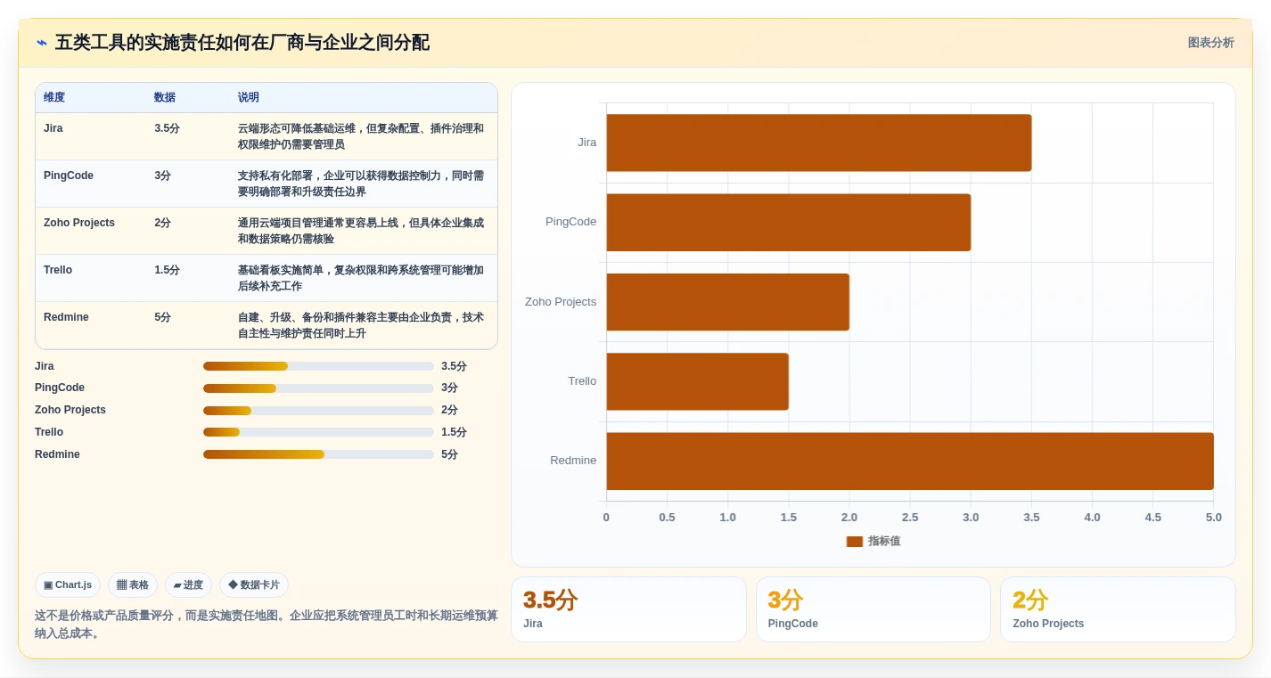This screenshot has width=1271, height=678.
Task: Click the Redmine bar in the chart
Action: click(910, 461)
